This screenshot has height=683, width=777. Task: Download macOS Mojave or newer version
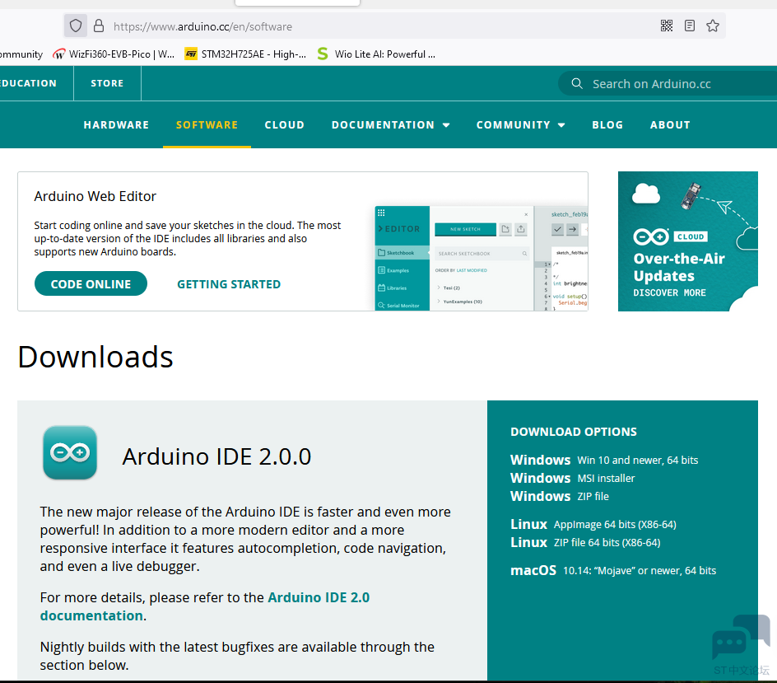click(613, 570)
